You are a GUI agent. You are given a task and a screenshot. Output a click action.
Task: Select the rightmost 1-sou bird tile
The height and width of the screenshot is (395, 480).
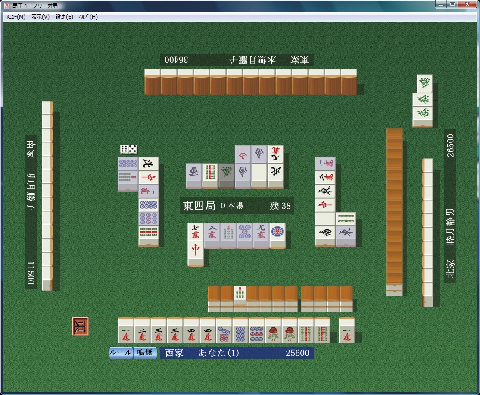pyautogui.click(x=290, y=331)
